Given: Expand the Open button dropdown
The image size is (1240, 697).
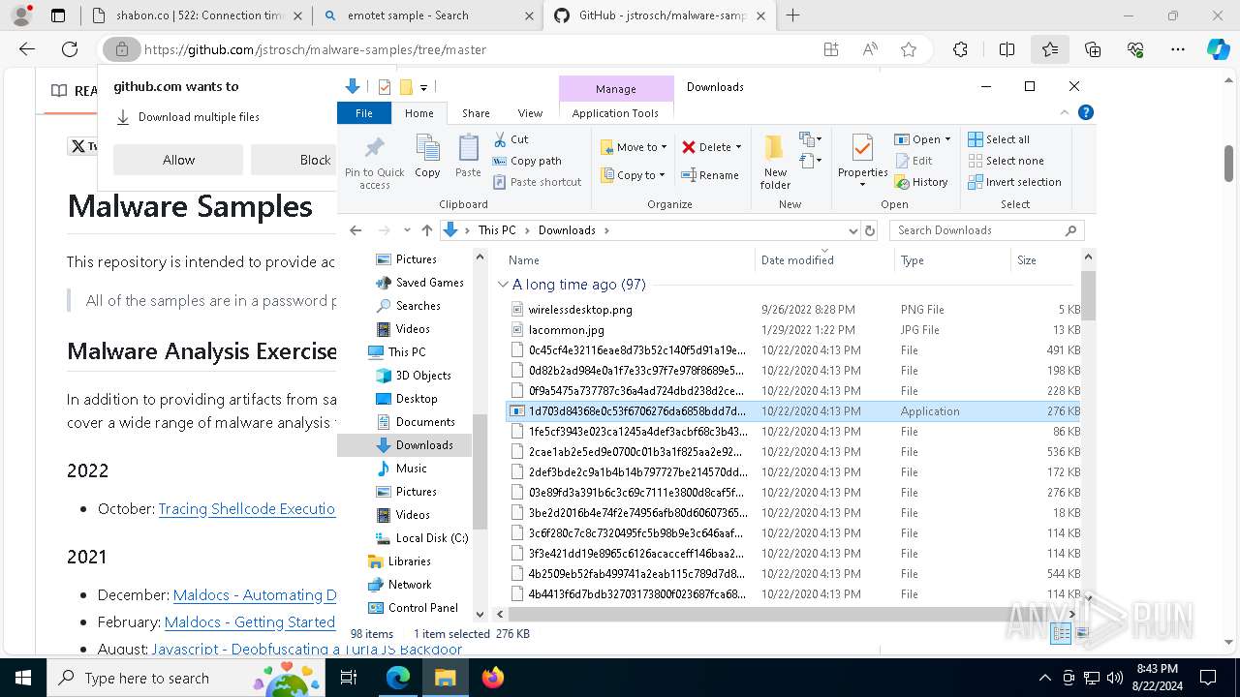Looking at the screenshot, I should 947,139.
